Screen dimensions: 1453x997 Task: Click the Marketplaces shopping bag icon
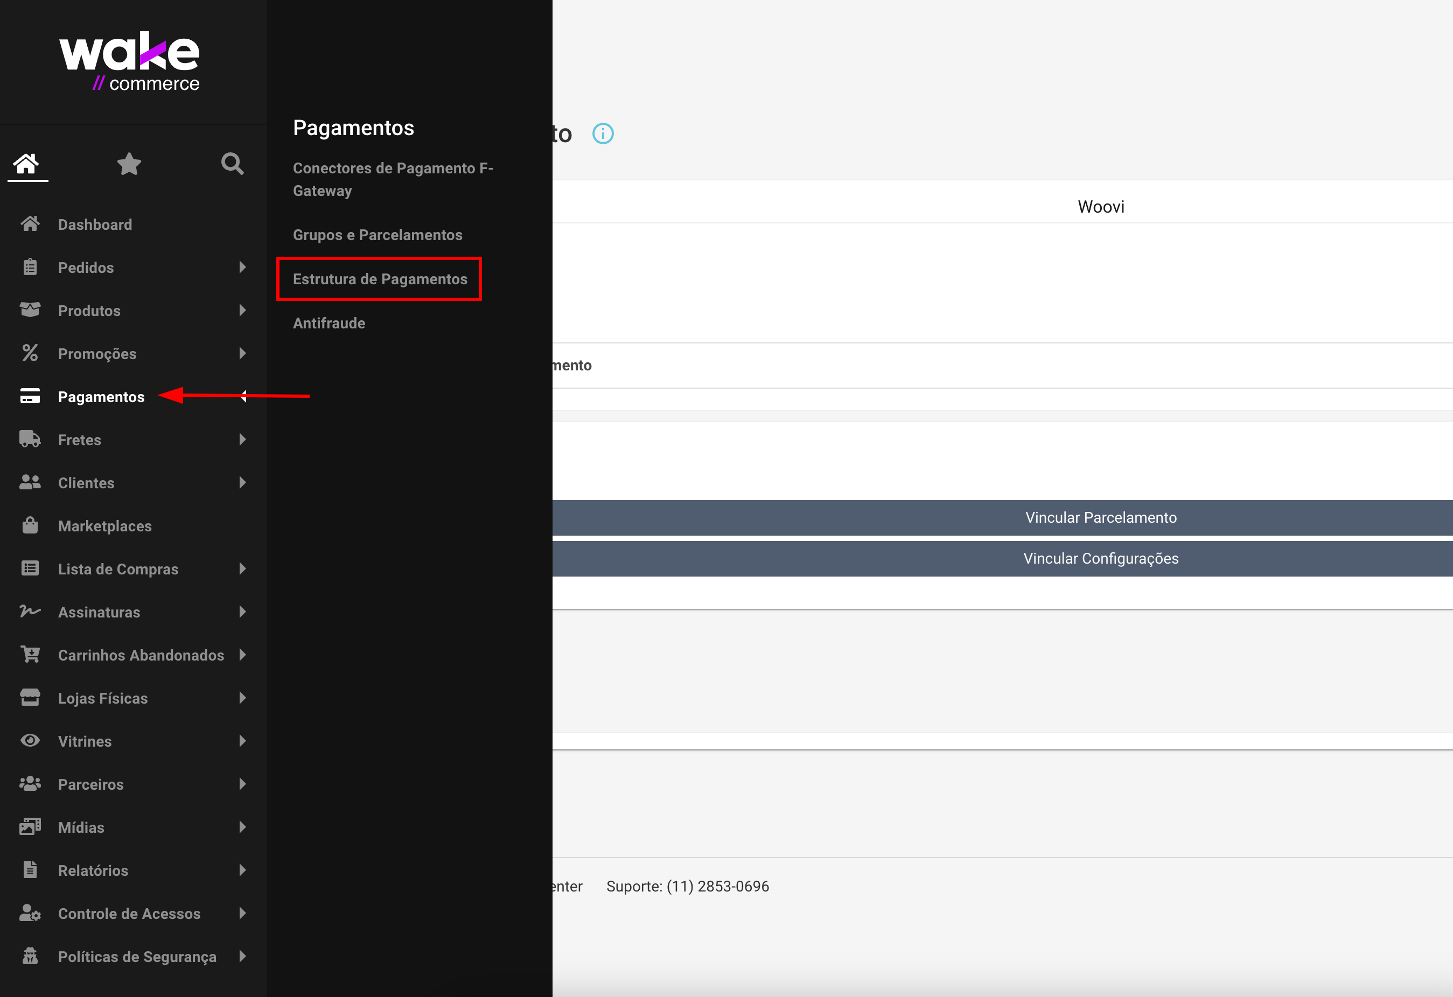30,526
